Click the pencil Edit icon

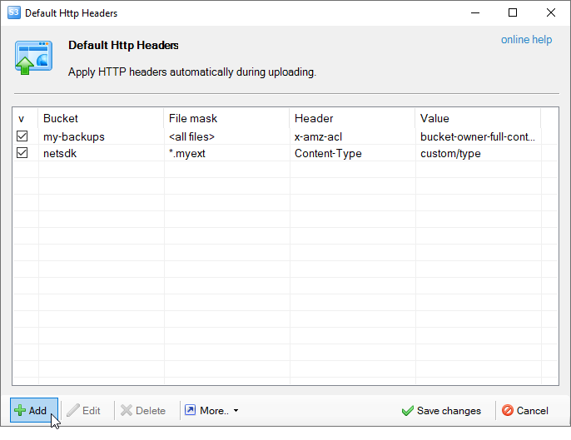73,410
